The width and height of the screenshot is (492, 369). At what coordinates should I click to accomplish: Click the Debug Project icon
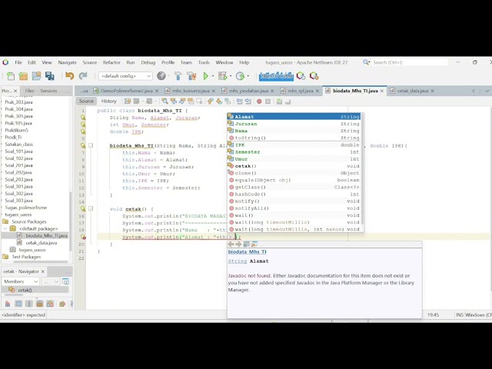[x=222, y=76]
